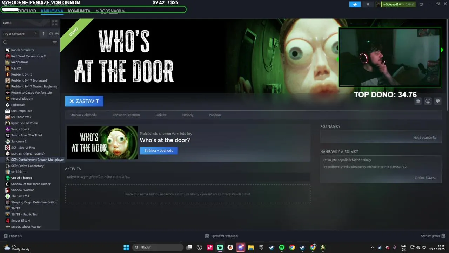Screen dimensions: 449x253
Task: Click the taskbar search box Hľadať
Action: pos(158,247)
